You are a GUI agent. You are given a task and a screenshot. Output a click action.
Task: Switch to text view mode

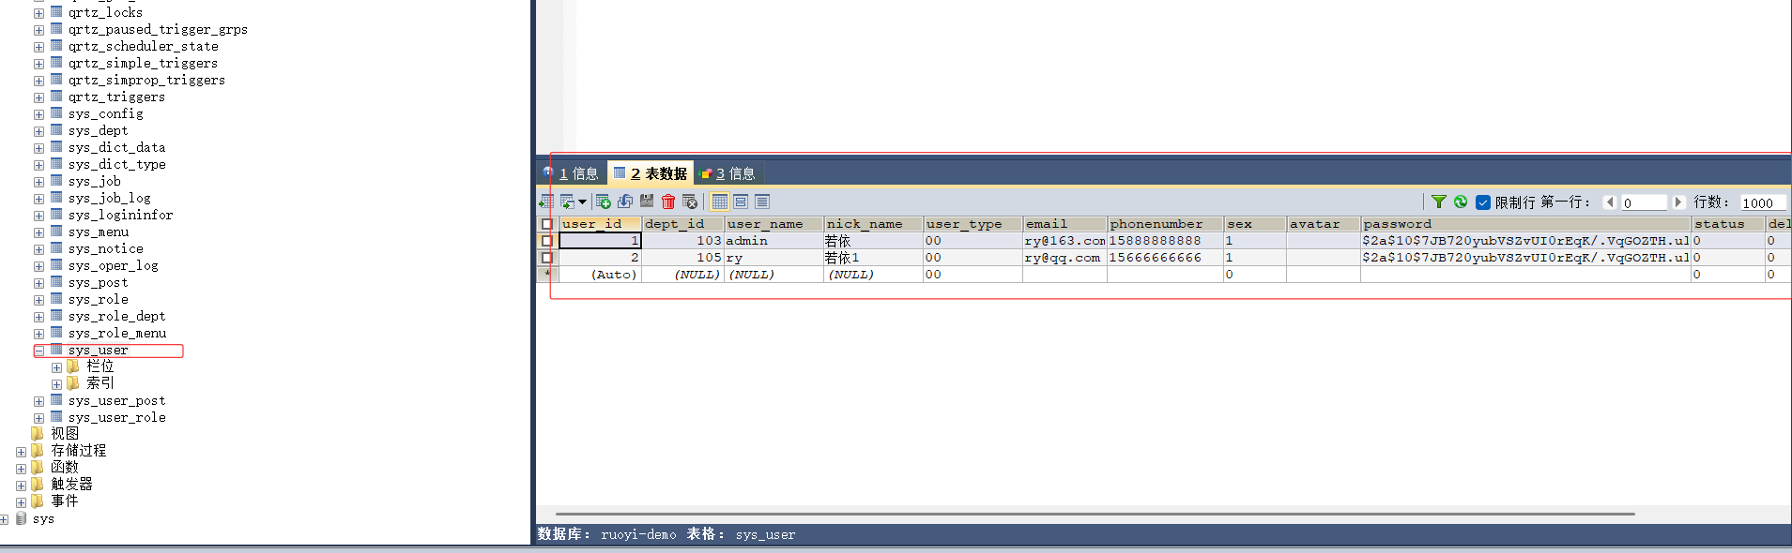point(762,202)
